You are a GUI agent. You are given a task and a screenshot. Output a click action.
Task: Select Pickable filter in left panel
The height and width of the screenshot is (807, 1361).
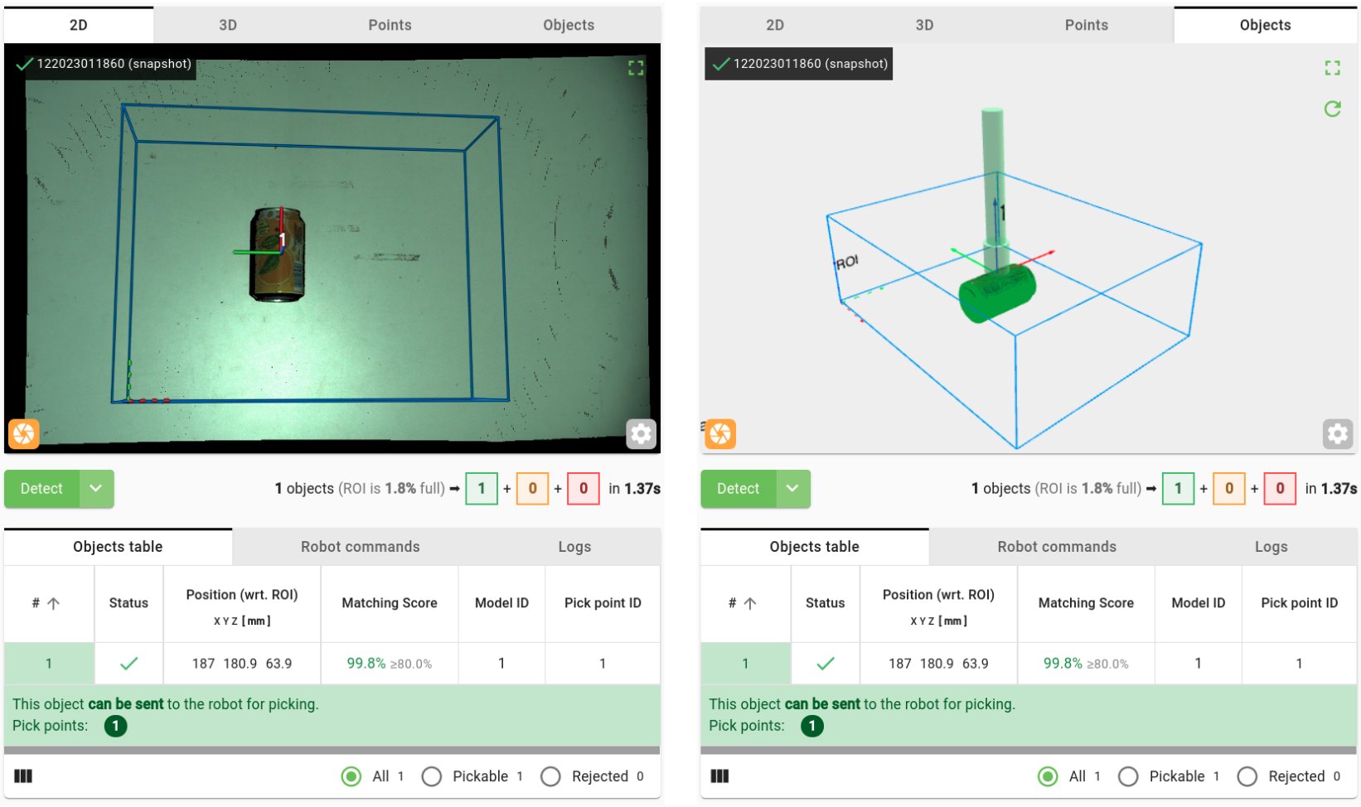pyautogui.click(x=432, y=776)
